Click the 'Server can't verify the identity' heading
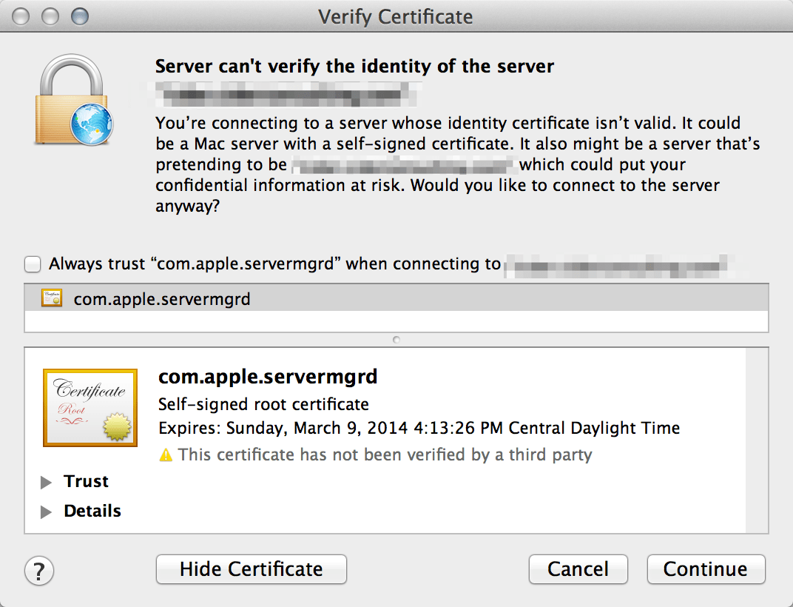Screen dimensions: 793x607 tap(354, 67)
